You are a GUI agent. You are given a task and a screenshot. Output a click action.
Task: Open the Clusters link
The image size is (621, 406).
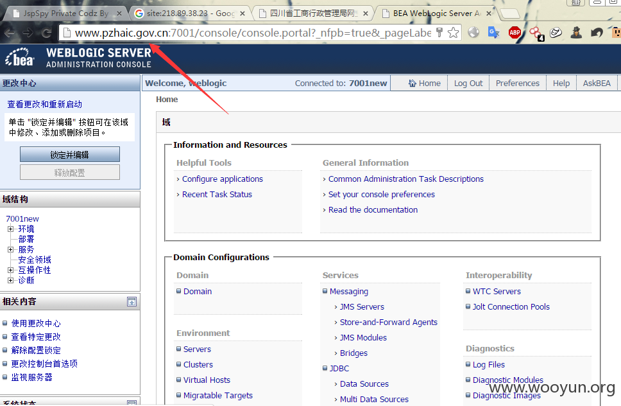[198, 365]
